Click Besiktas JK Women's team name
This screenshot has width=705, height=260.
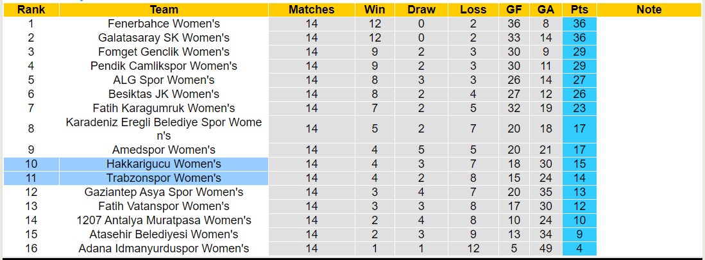pyautogui.click(x=164, y=94)
